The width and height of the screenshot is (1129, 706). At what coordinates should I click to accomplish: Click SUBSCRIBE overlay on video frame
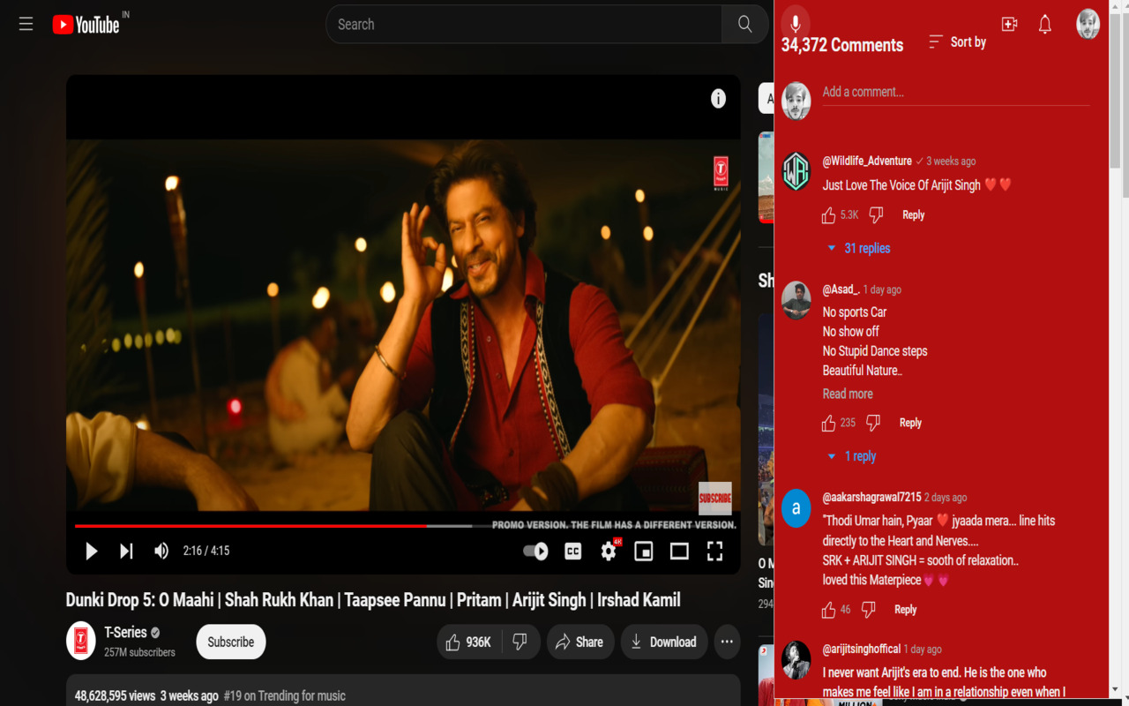click(x=715, y=498)
